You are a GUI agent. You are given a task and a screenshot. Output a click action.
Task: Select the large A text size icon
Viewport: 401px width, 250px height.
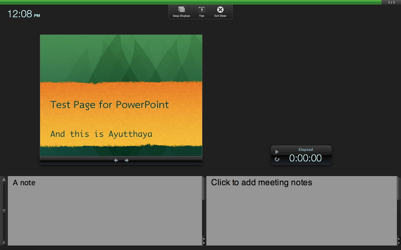(4, 180)
